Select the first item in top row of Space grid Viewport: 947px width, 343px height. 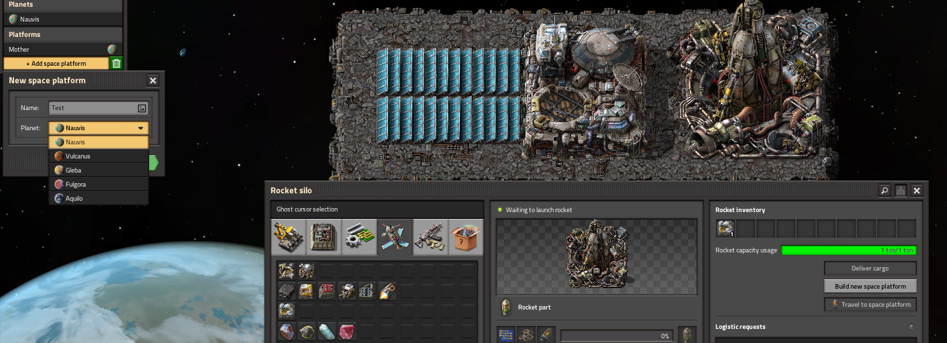pos(287,271)
